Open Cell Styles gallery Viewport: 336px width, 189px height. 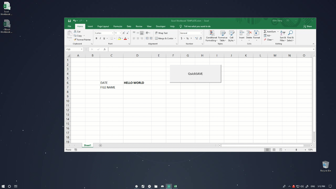231,36
